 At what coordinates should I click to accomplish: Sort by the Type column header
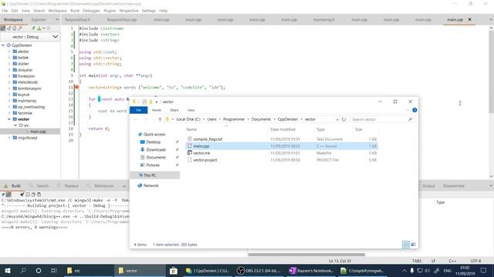[321, 129]
